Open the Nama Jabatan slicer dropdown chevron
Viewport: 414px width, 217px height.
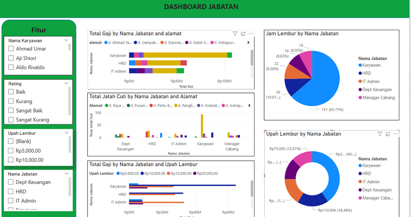click(67, 174)
